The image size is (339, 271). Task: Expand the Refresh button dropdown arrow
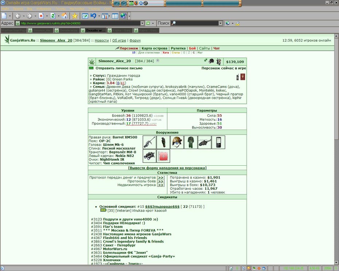click(58, 16)
